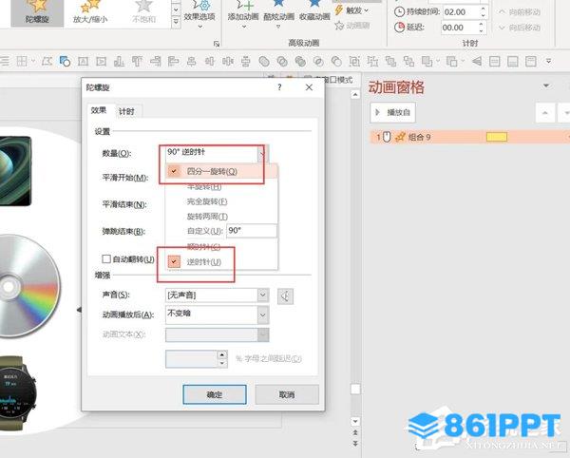570x458 pixels.
Task: Click the subtract merge shapes icon
Action: [336, 62]
